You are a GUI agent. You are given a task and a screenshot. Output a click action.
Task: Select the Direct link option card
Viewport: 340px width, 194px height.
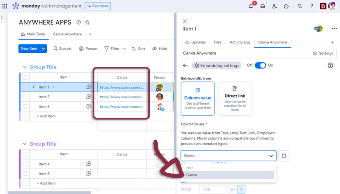click(x=235, y=98)
